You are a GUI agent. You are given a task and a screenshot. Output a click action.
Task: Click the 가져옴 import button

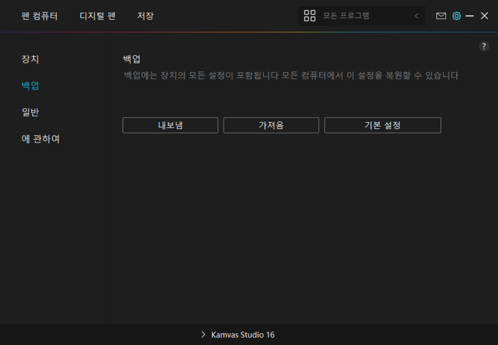[x=271, y=125]
